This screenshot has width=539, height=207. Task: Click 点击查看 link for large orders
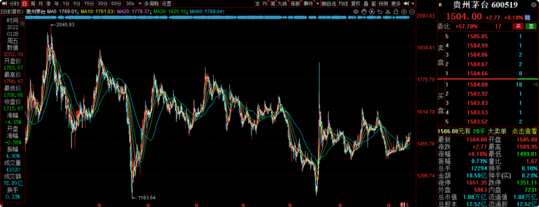coord(524,131)
